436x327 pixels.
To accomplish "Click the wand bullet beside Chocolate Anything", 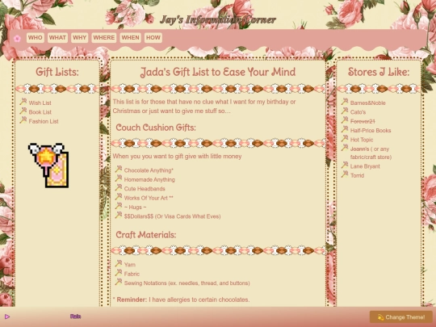I will 119,169.
